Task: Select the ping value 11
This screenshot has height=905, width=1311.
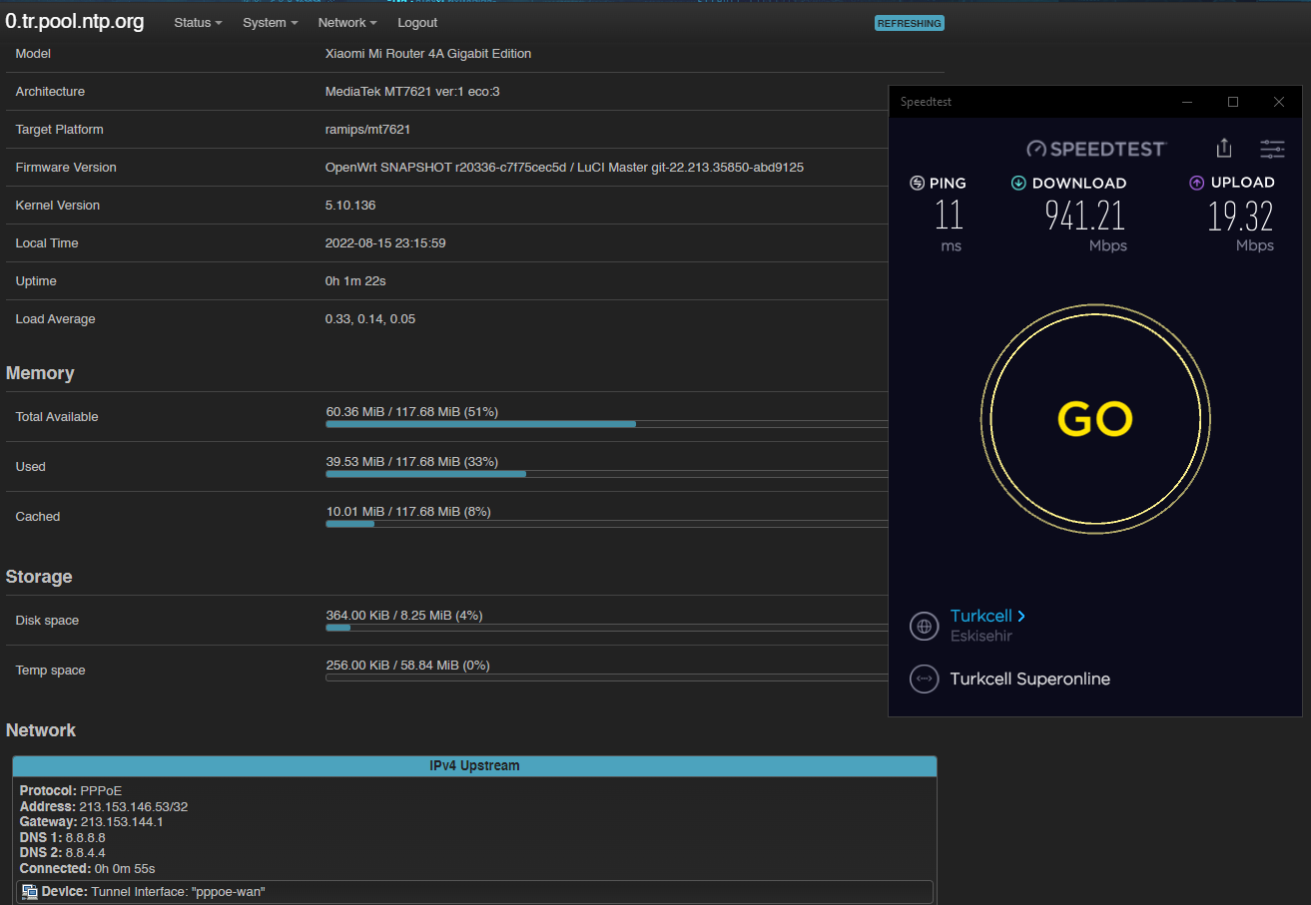Action: (x=949, y=216)
